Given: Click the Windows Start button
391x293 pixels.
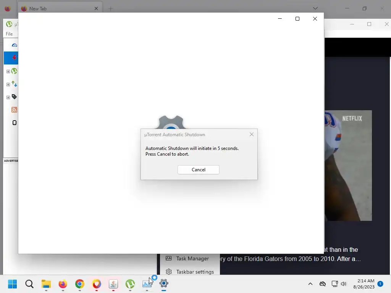Looking at the screenshot, I should (x=12, y=284).
